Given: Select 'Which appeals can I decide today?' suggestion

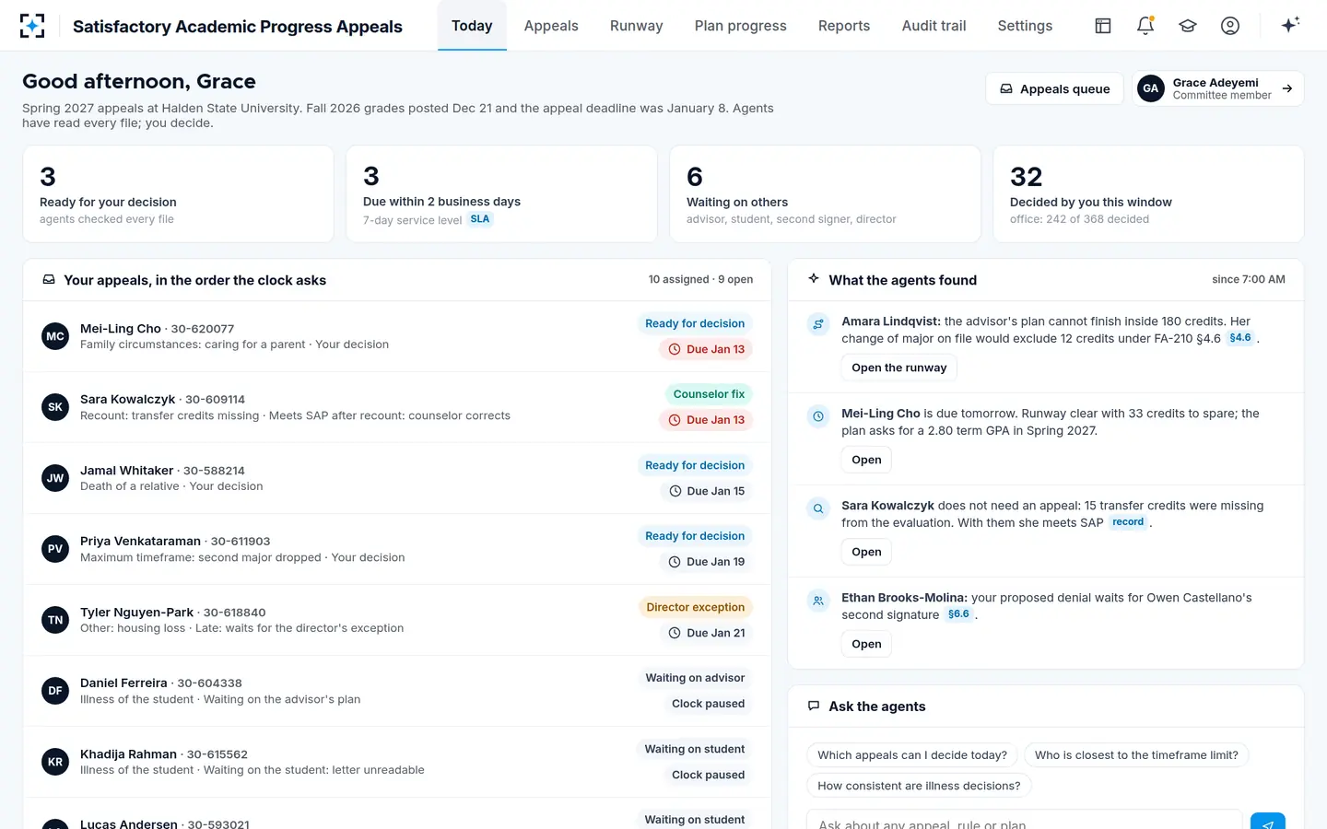Looking at the screenshot, I should (912, 755).
